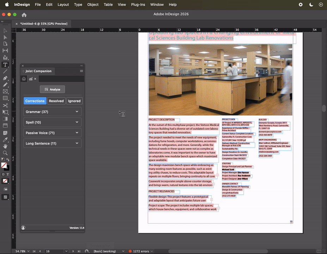Go to the next page
The width and height of the screenshot is (327, 254).
[73, 251]
